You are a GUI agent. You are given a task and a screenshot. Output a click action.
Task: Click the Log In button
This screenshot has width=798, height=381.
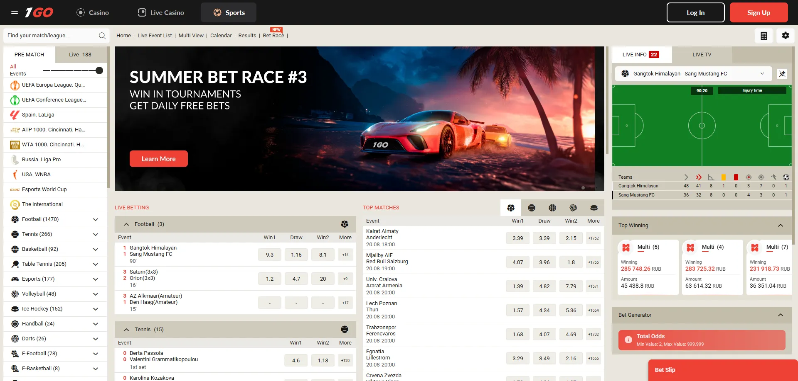pyautogui.click(x=696, y=12)
